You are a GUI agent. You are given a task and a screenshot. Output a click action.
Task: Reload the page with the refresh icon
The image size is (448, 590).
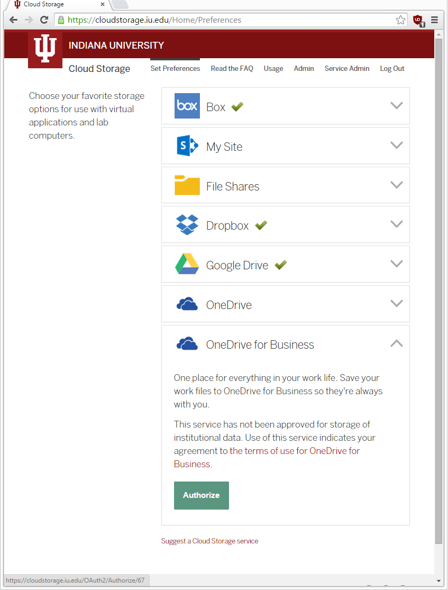[x=44, y=20]
